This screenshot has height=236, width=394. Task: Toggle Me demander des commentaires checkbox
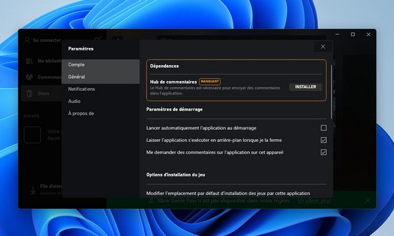click(324, 152)
